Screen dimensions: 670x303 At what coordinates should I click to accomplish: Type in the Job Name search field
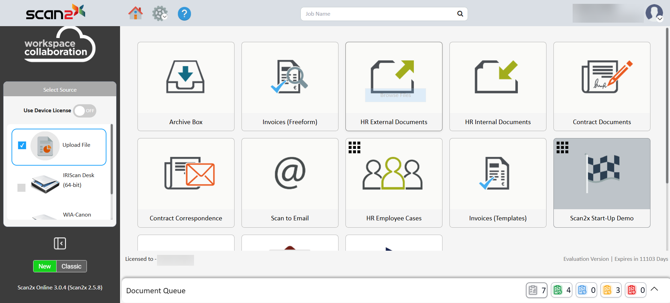(x=379, y=14)
